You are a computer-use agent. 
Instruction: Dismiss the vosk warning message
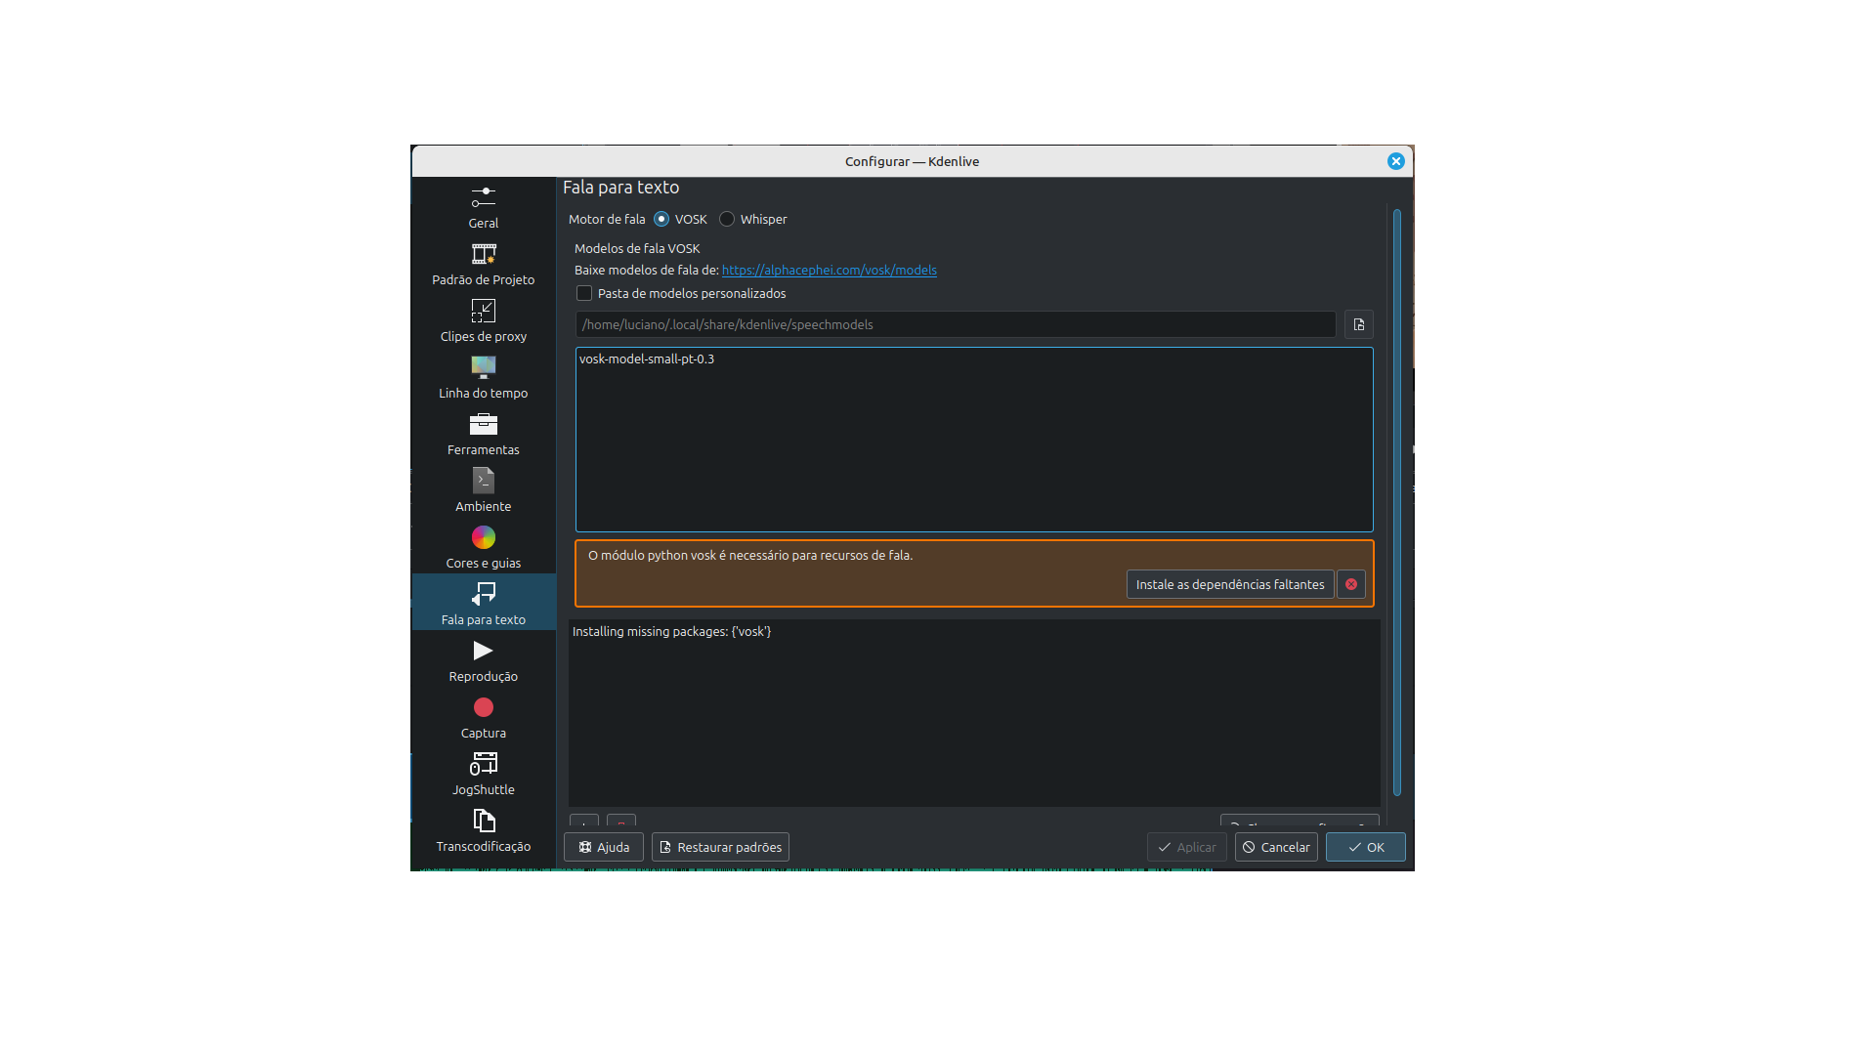coord(1350,584)
